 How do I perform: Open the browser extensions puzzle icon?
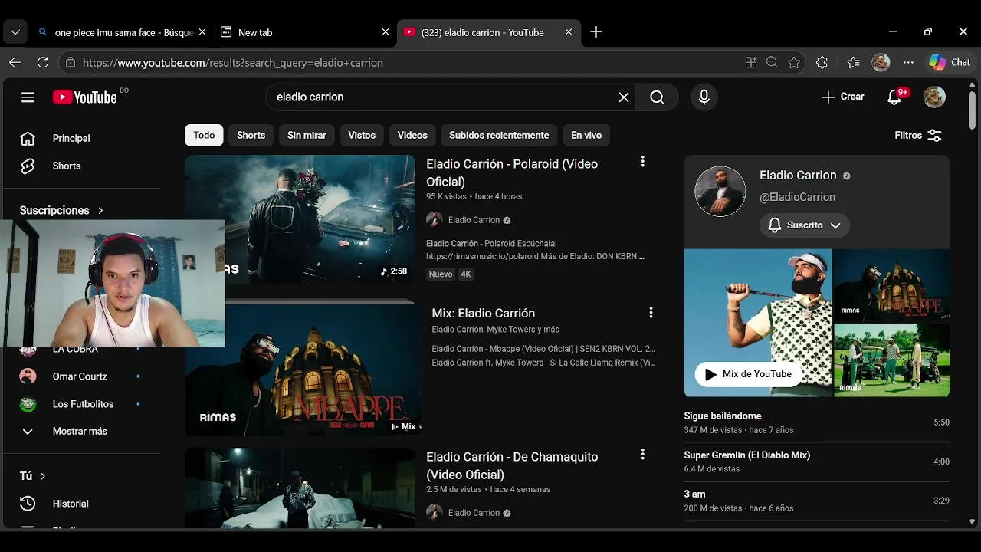(822, 63)
